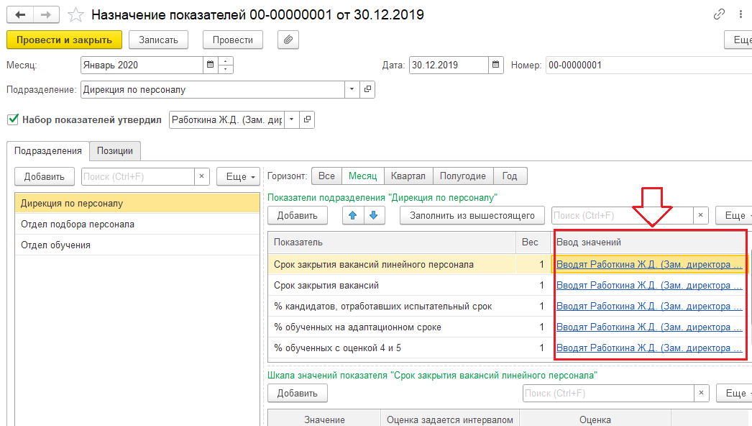Click the Месяц input field 'Январь 2020'
Viewport: 752px width, 426px height.
click(x=142, y=65)
